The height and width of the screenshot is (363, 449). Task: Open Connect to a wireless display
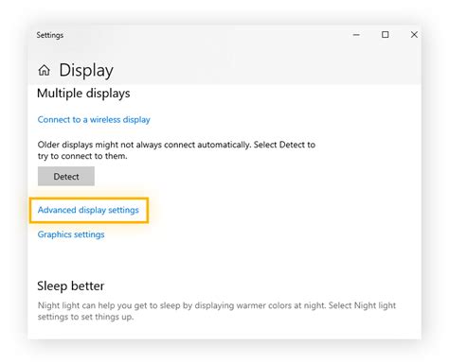coord(94,120)
